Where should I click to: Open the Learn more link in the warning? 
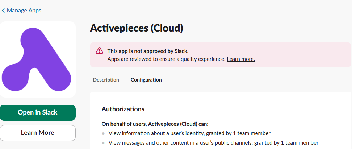241,59
